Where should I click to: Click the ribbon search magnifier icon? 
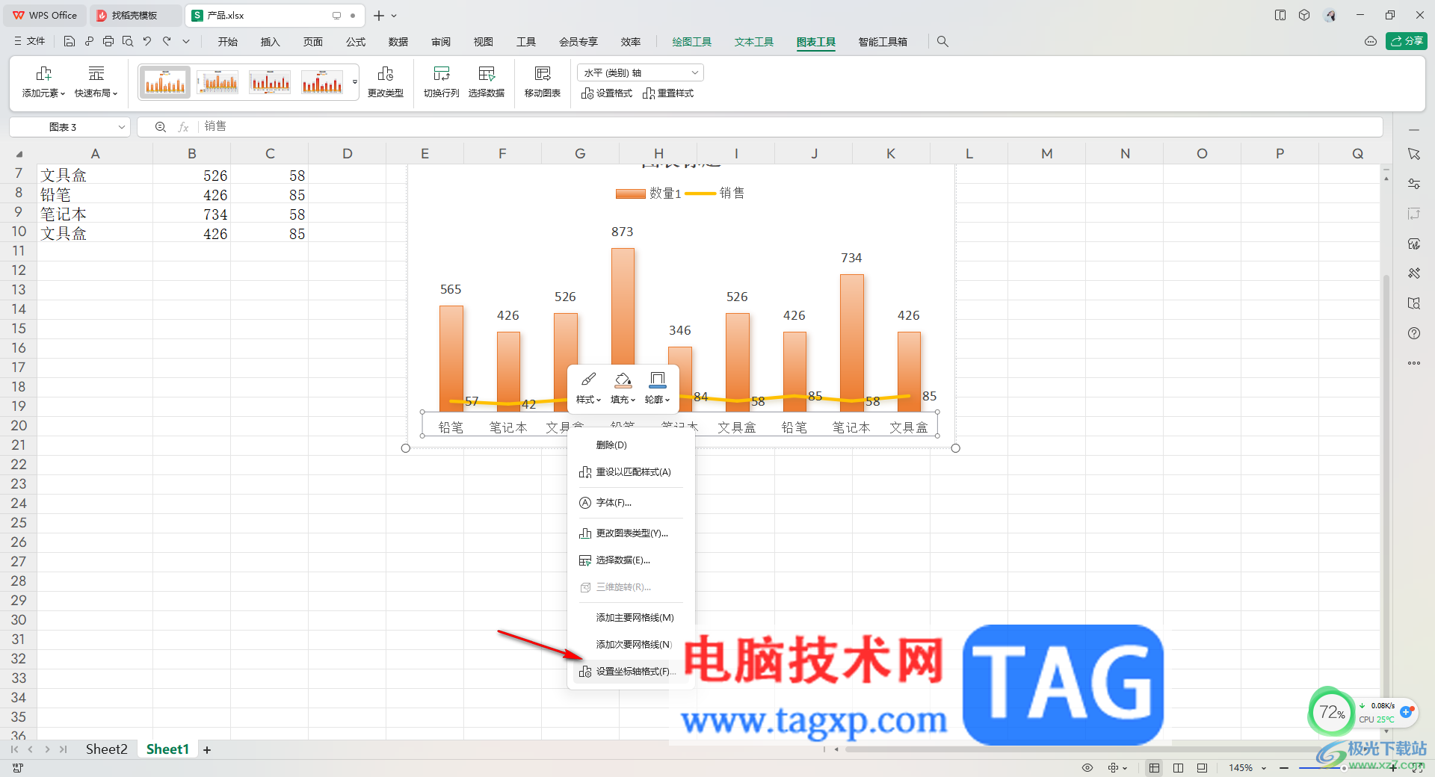942,42
